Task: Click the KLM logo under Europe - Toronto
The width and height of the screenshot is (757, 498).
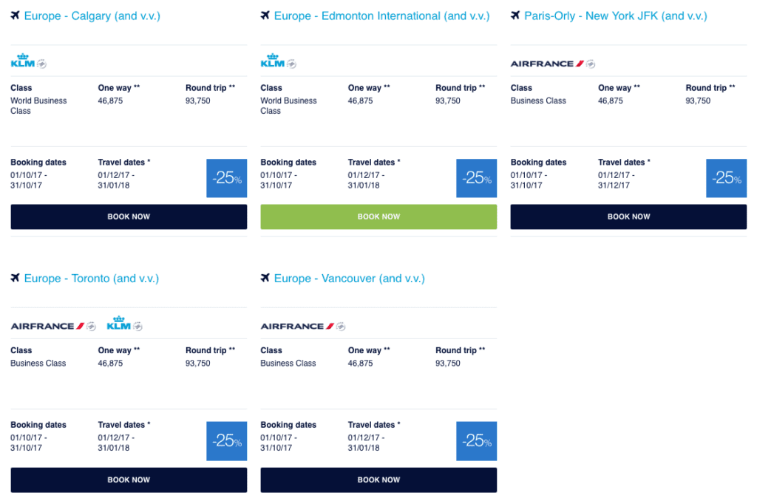Action: [x=119, y=324]
